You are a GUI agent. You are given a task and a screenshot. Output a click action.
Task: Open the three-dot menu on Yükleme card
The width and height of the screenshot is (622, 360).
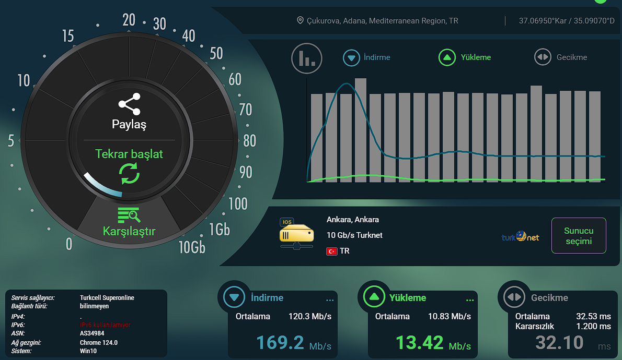click(x=470, y=300)
